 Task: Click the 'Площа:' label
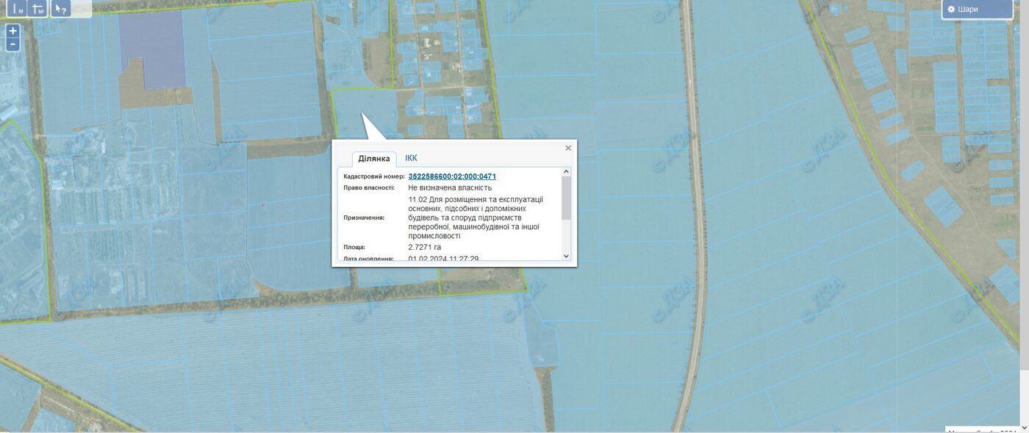354,247
